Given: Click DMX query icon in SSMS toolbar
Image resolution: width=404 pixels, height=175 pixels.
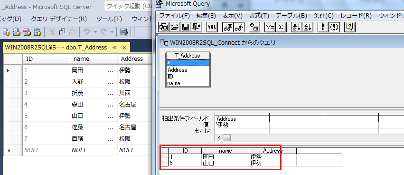Looking at the screenshot, I should click(27, 32).
